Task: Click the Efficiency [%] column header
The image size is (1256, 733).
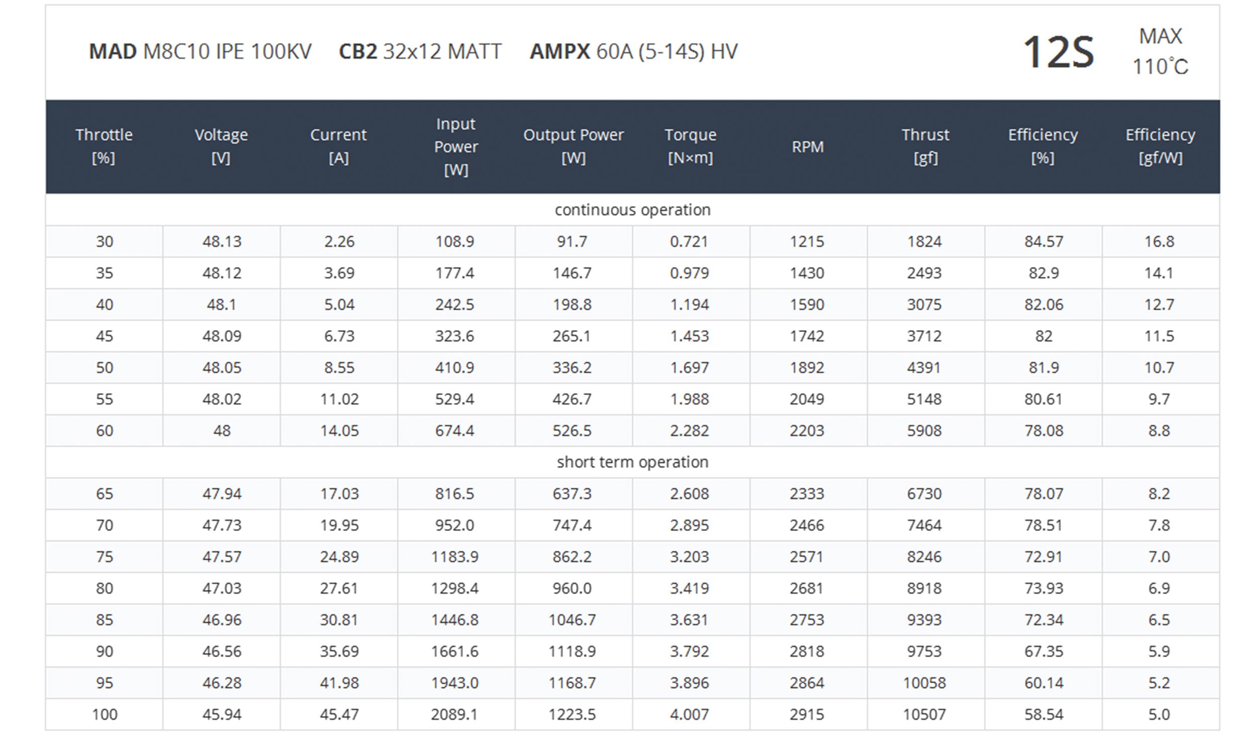Action: (x=1042, y=146)
